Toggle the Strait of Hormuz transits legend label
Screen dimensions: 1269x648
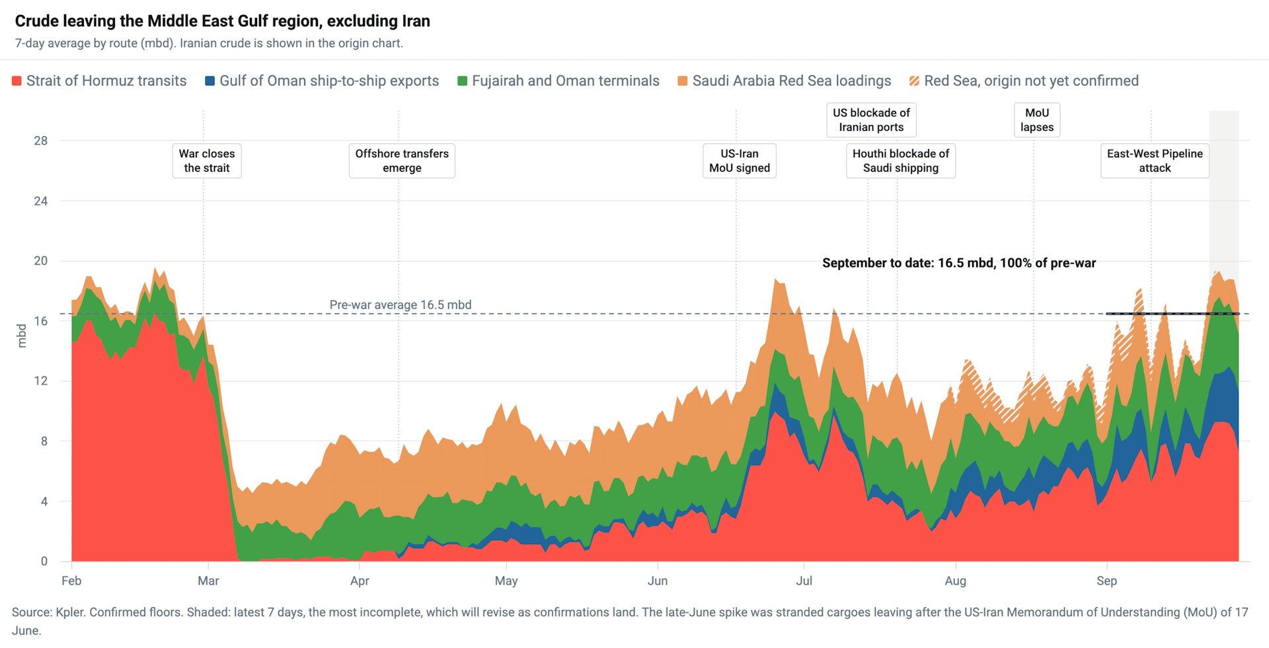click(x=106, y=81)
